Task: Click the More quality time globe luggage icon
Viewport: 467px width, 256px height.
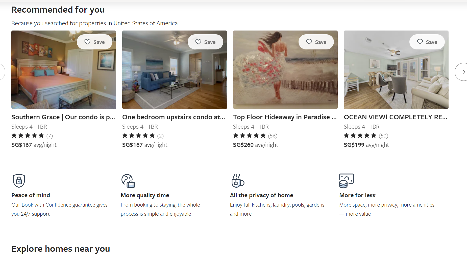Action: (128, 181)
